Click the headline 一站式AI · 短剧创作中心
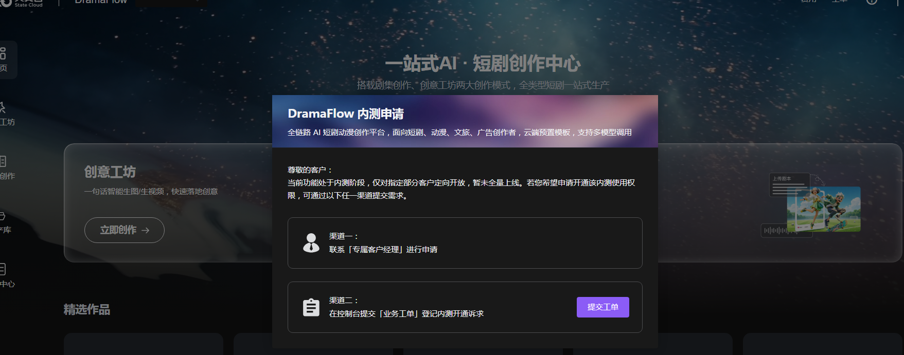This screenshot has height=355, width=904. (483, 64)
